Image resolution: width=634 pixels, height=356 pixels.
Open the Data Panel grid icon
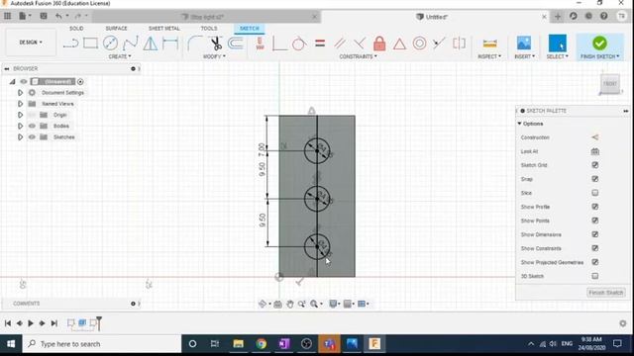coord(8,16)
